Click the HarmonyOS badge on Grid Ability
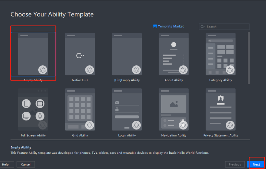The image size is (266, 169). pos(90,125)
